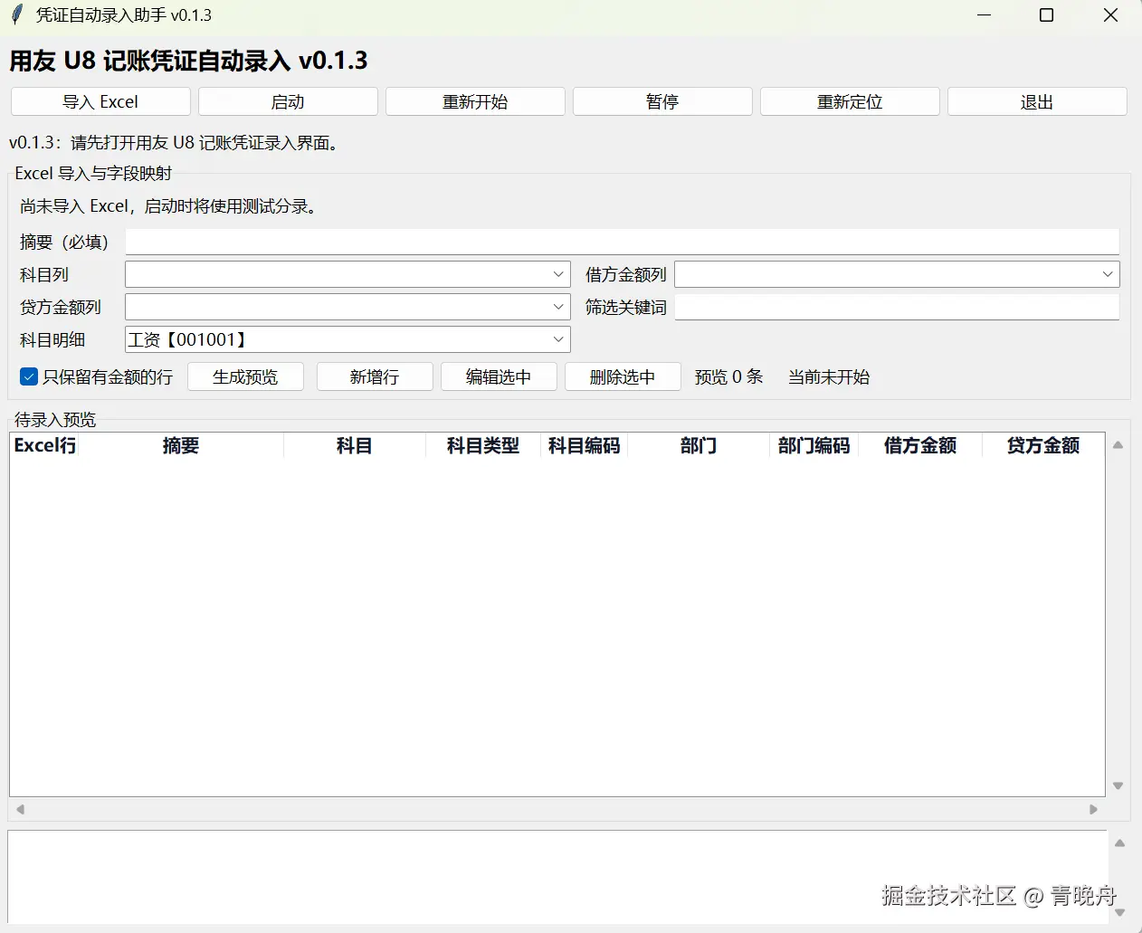Click the horizontal scrollbar left arrow
The image size is (1142, 933).
20,809
